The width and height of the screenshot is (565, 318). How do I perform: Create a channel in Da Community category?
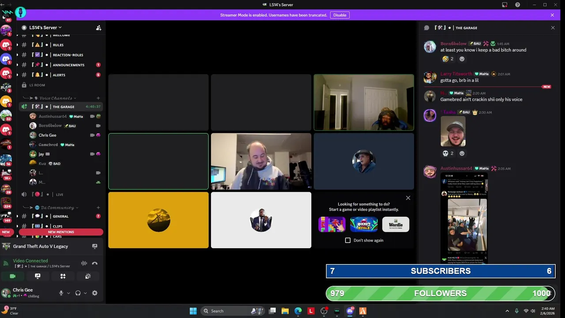(98, 208)
